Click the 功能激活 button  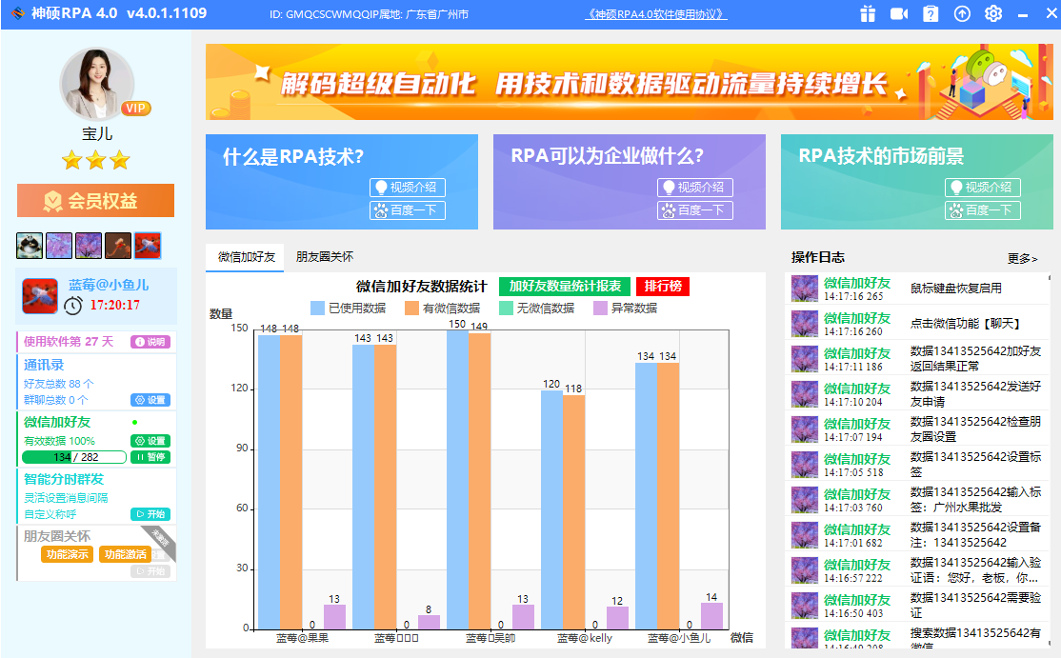(125, 554)
